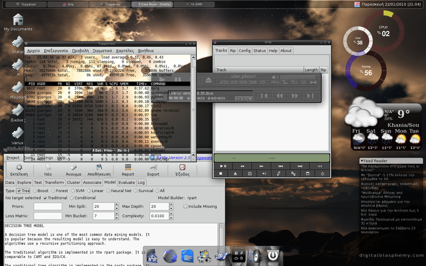The width and height of the screenshot is (426, 266).
Task: Click the volume speaker icon in Grip
Action: tap(264, 174)
